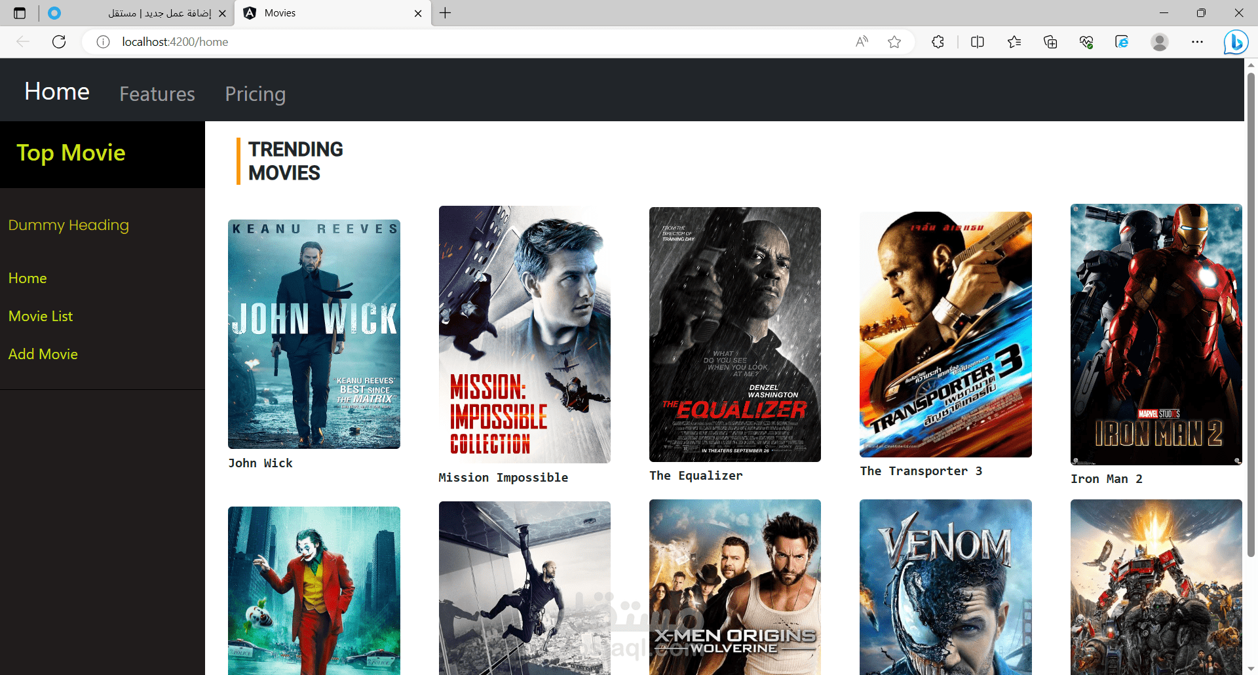Open the Venom movie poster
The image size is (1258, 675).
pyautogui.click(x=945, y=587)
